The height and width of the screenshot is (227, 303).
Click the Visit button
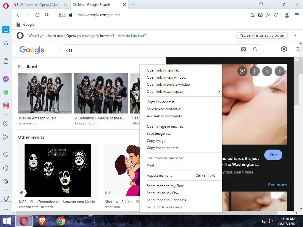point(273,155)
